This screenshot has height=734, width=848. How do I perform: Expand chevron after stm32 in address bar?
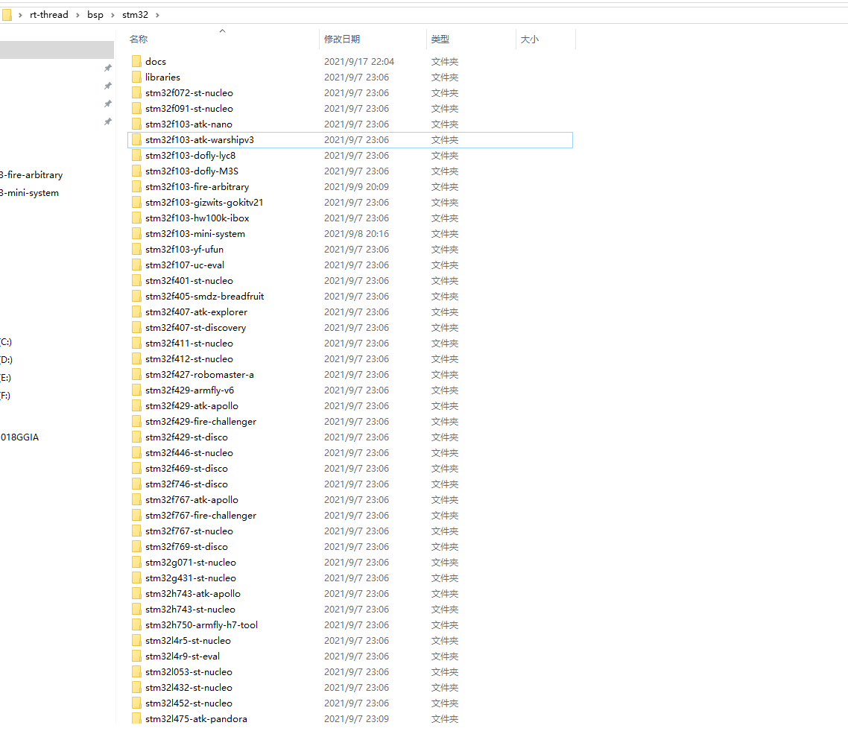tap(157, 15)
